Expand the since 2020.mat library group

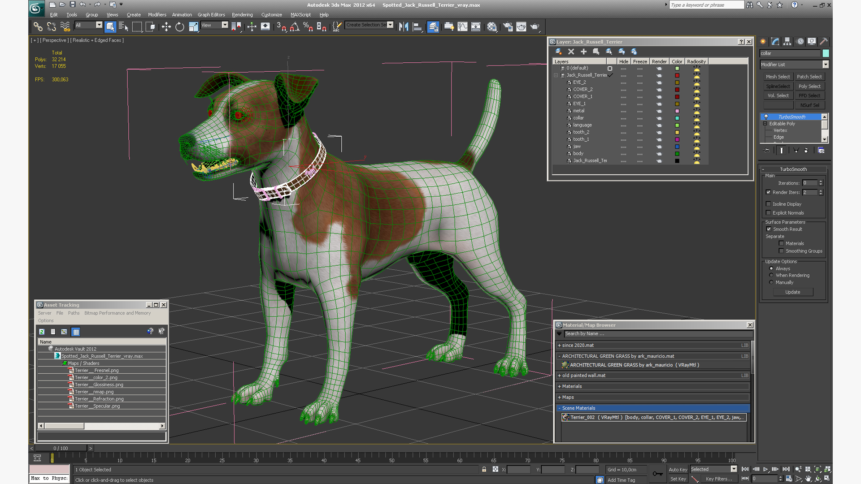tap(559, 346)
